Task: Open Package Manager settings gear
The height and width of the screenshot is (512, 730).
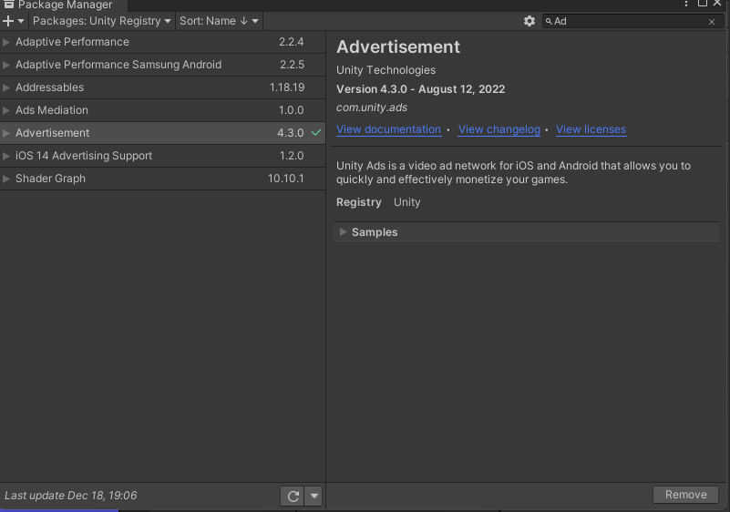Action: (x=530, y=21)
